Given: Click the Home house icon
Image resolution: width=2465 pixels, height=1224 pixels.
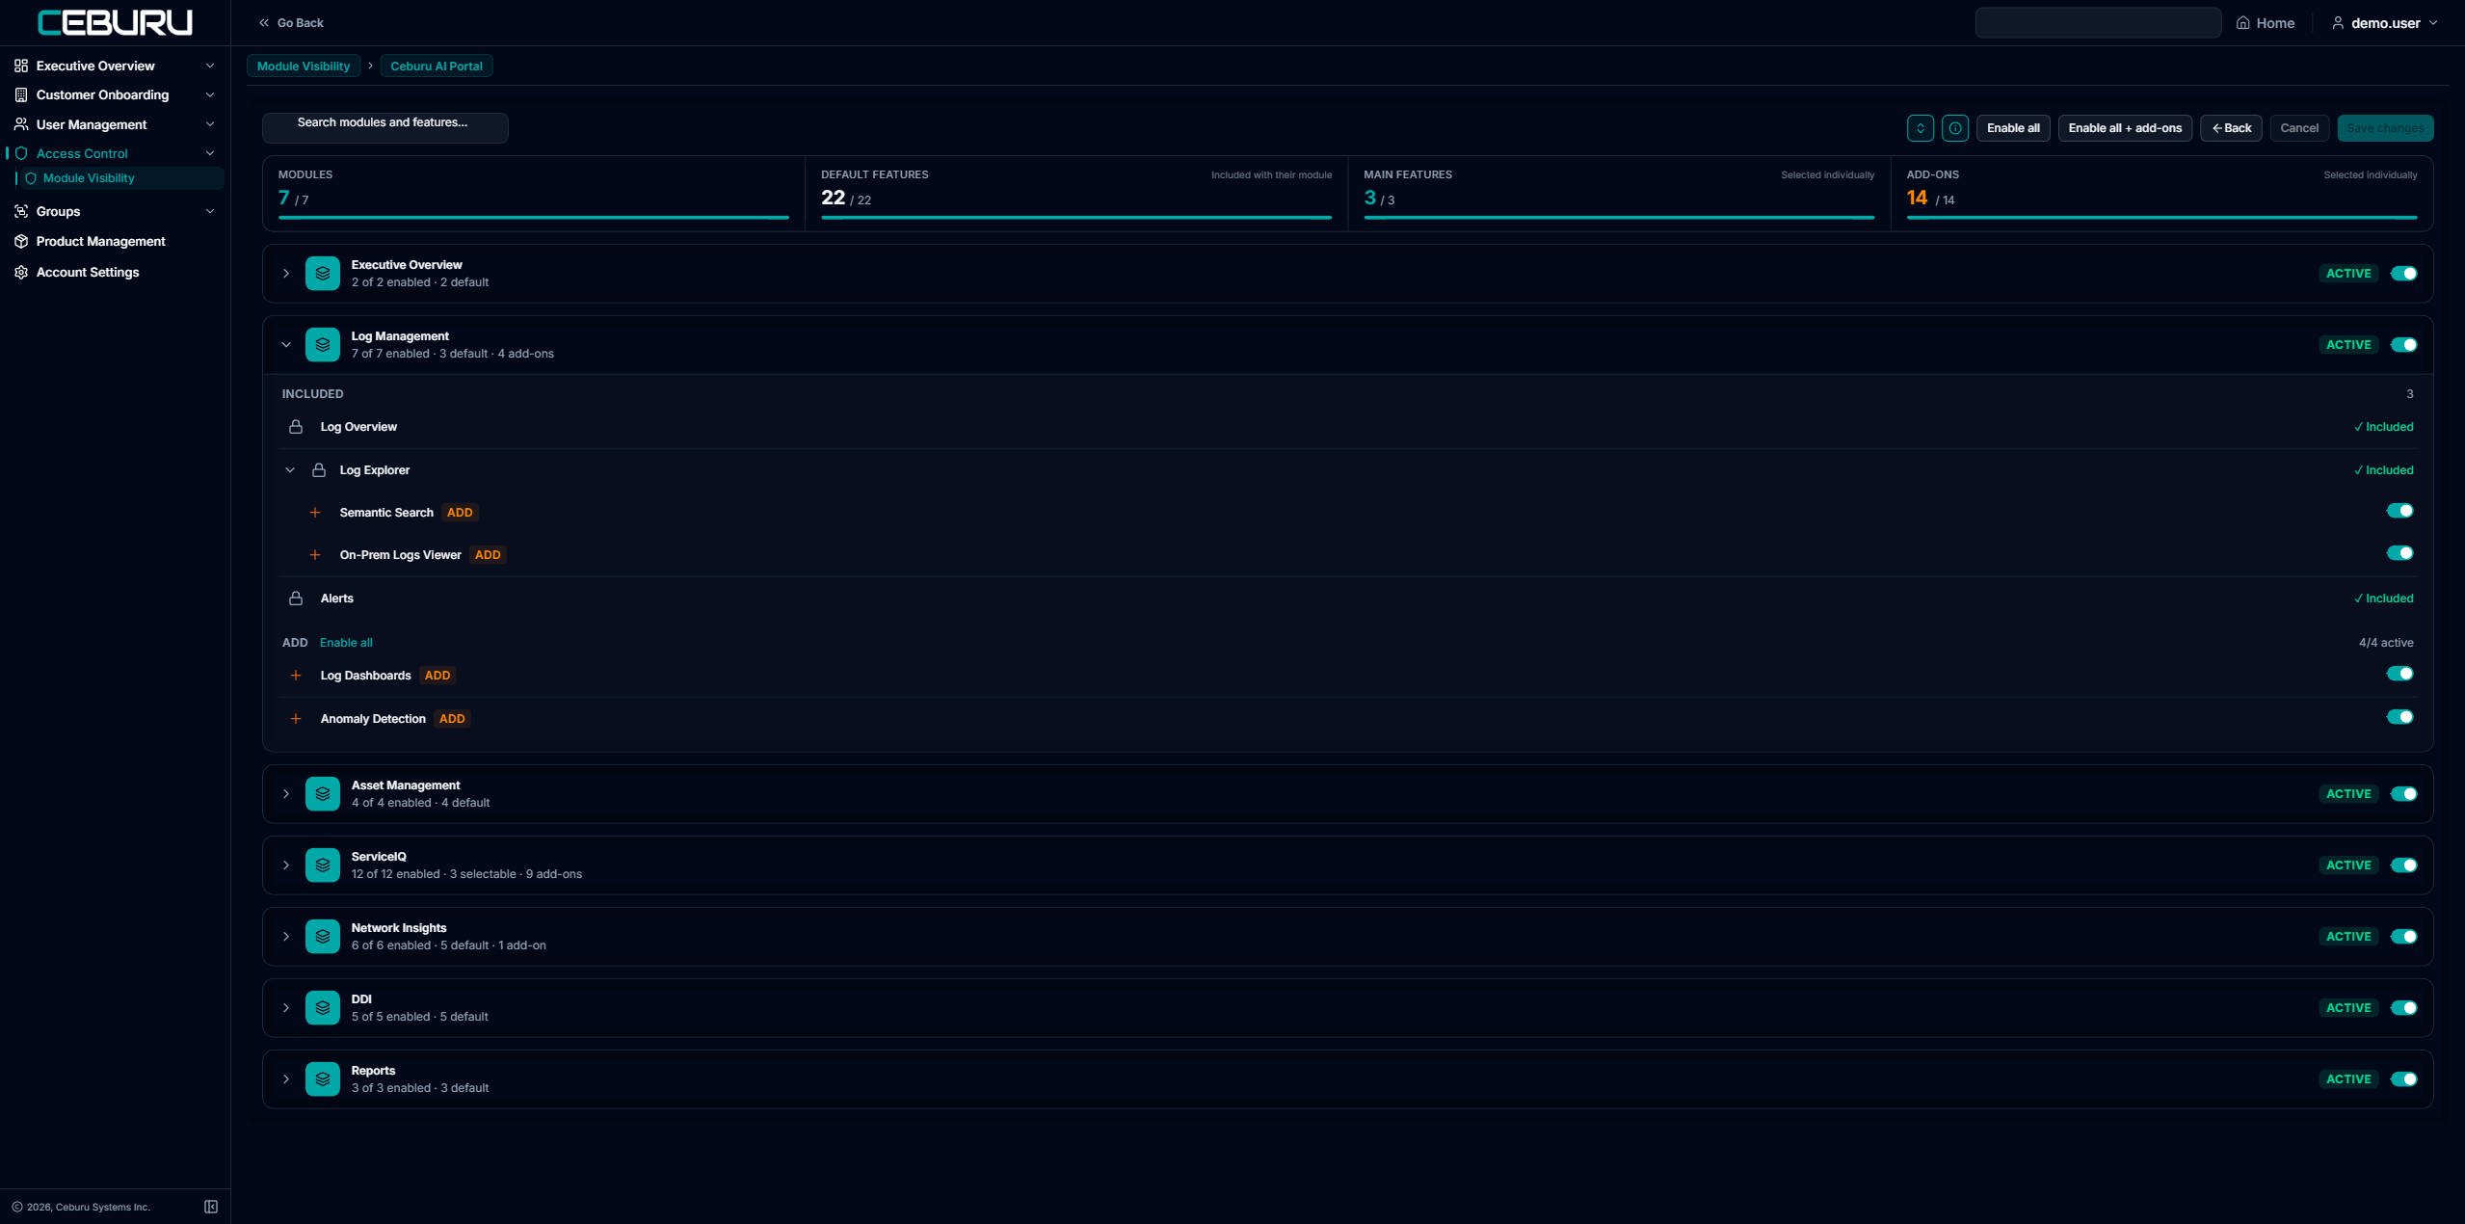Looking at the screenshot, I should click(2242, 23).
